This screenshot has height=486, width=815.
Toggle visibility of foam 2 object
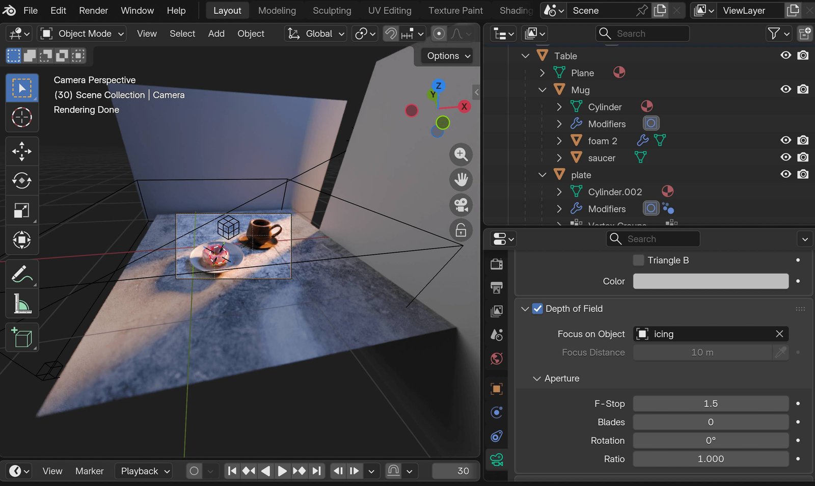pyautogui.click(x=786, y=140)
